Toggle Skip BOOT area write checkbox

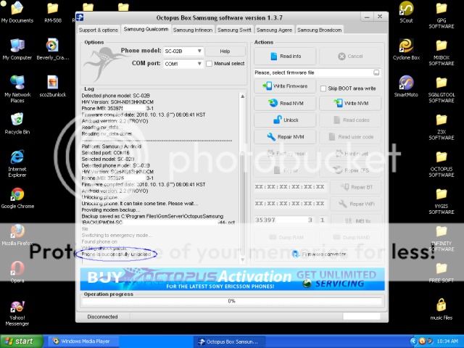pyautogui.click(x=323, y=88)
